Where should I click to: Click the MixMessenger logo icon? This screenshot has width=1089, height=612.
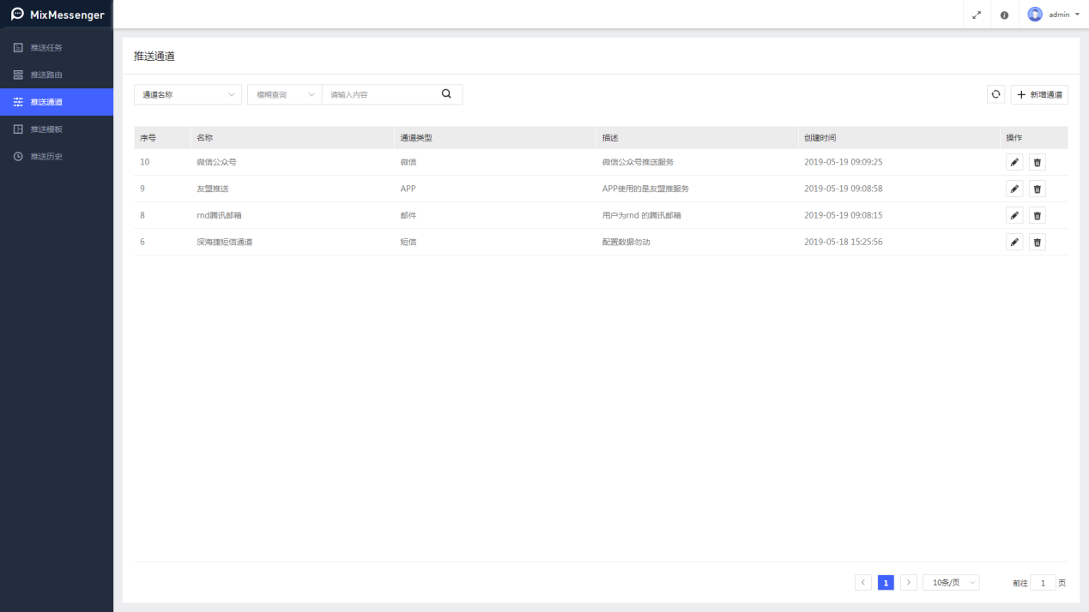[17, 15]
